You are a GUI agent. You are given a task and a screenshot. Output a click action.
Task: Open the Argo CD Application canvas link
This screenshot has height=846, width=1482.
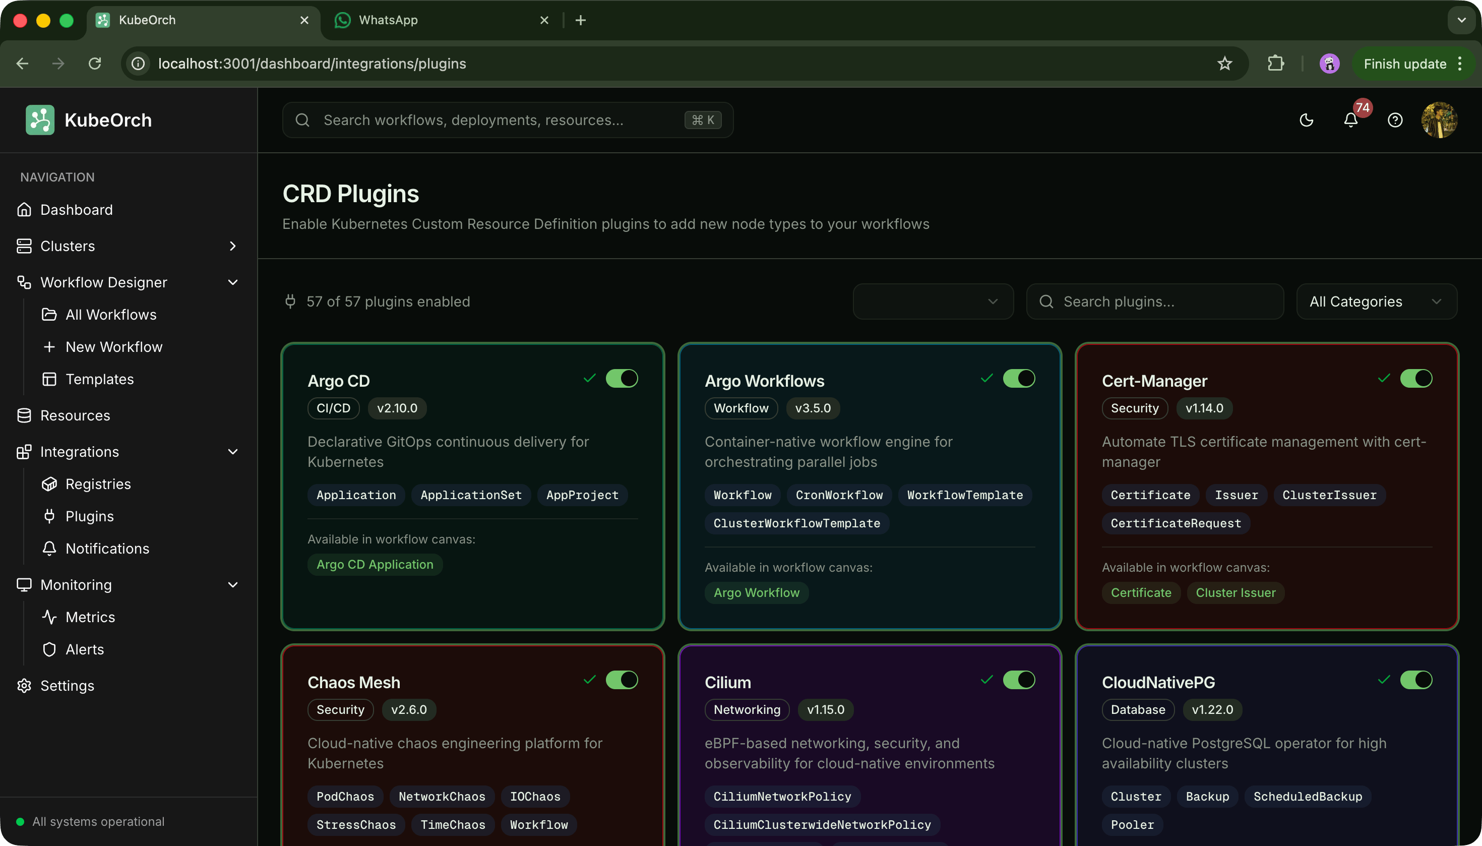(375, 564)
